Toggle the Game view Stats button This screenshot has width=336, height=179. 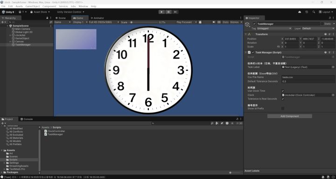click(225, 22)
